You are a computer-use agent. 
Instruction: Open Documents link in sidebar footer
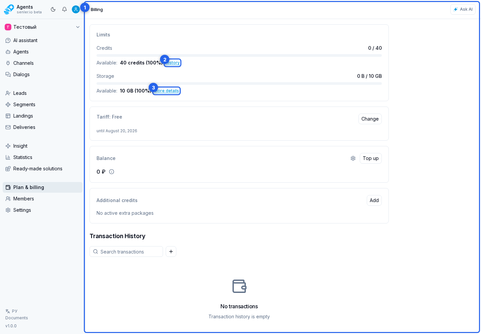(17, 318)
